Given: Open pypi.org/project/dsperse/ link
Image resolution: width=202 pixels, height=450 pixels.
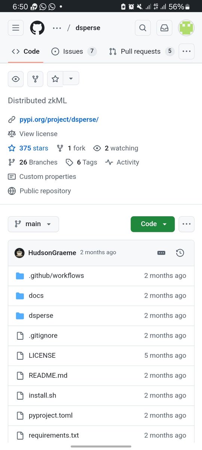Looking at the screenshot, I should click(x=59, y=120).
